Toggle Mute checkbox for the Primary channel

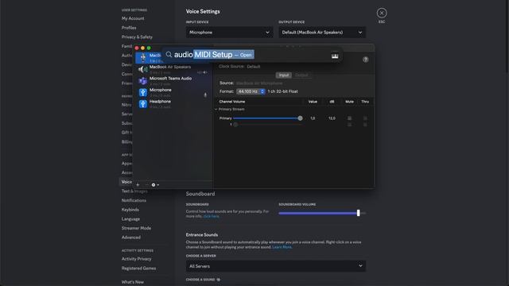coord(349,118)
